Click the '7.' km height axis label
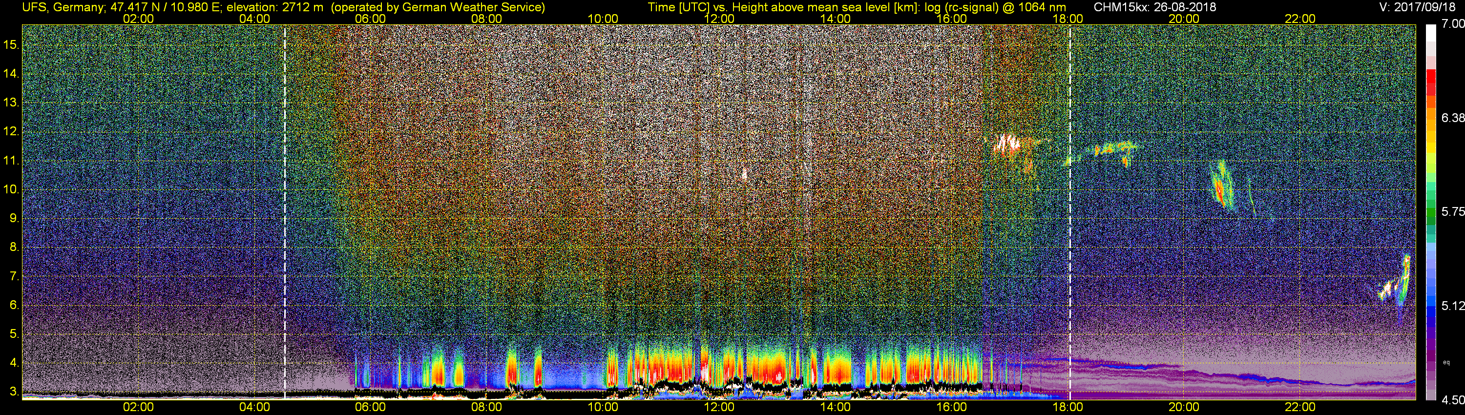The image size is (1465, 415). tap(14, 276)
